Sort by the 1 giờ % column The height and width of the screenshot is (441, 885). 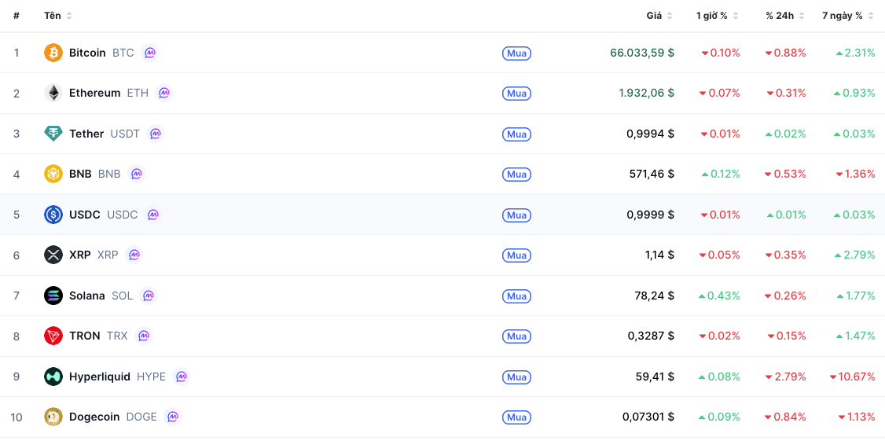(x=717, y=16)
